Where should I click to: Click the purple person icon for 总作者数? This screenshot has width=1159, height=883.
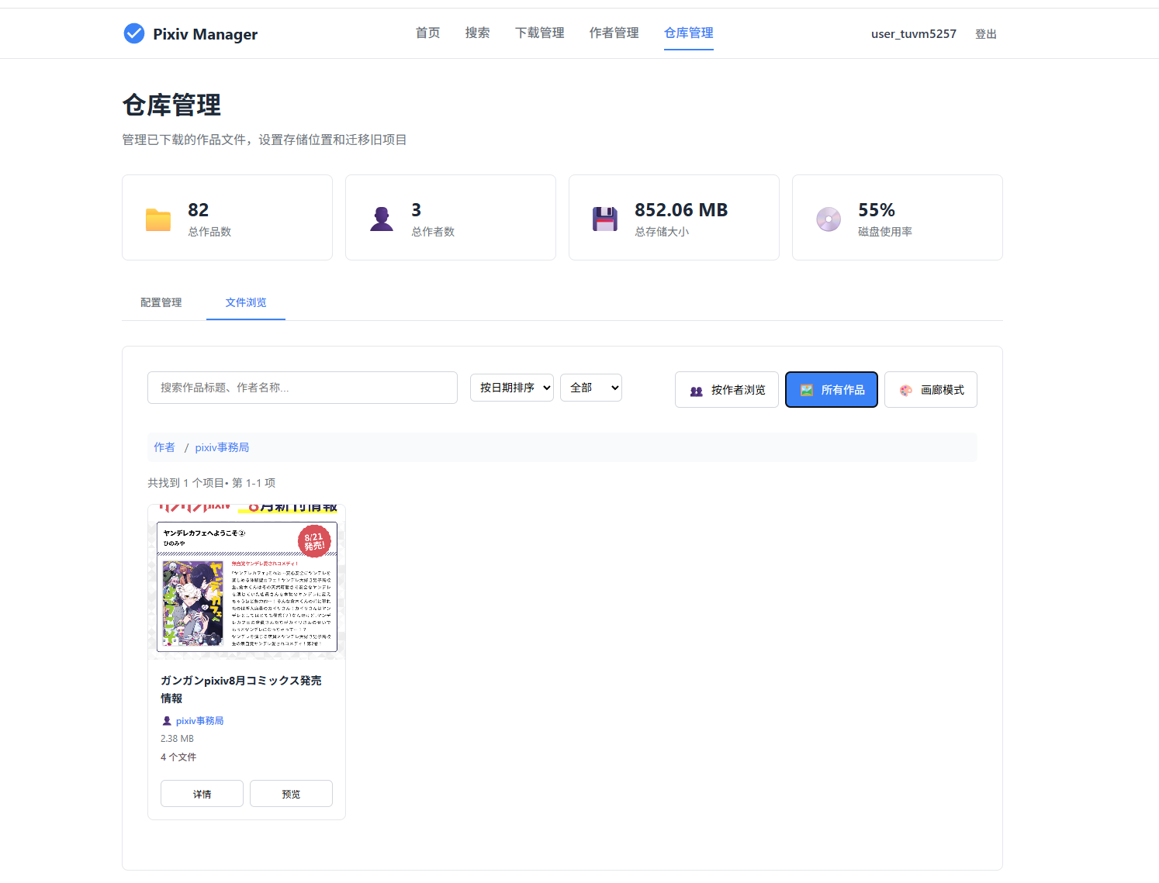point(382,219)
